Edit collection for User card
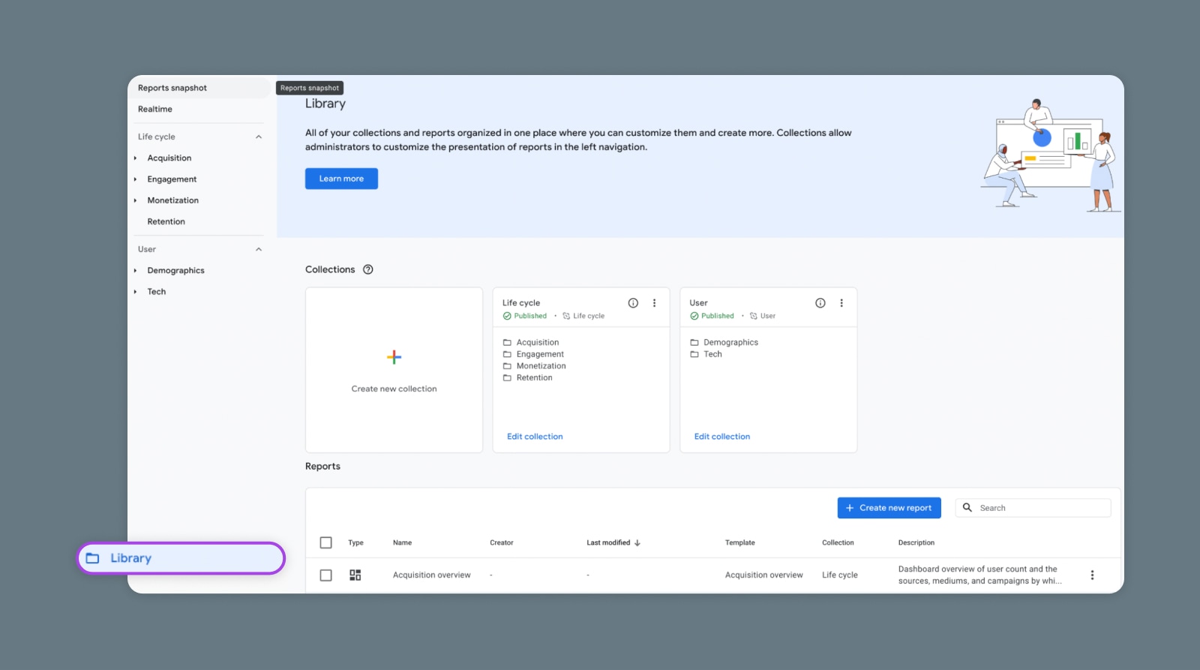This screenshot has width=1200, height=670. (x=722, y=437)
